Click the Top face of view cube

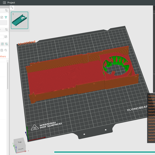(x=20, y=142)
